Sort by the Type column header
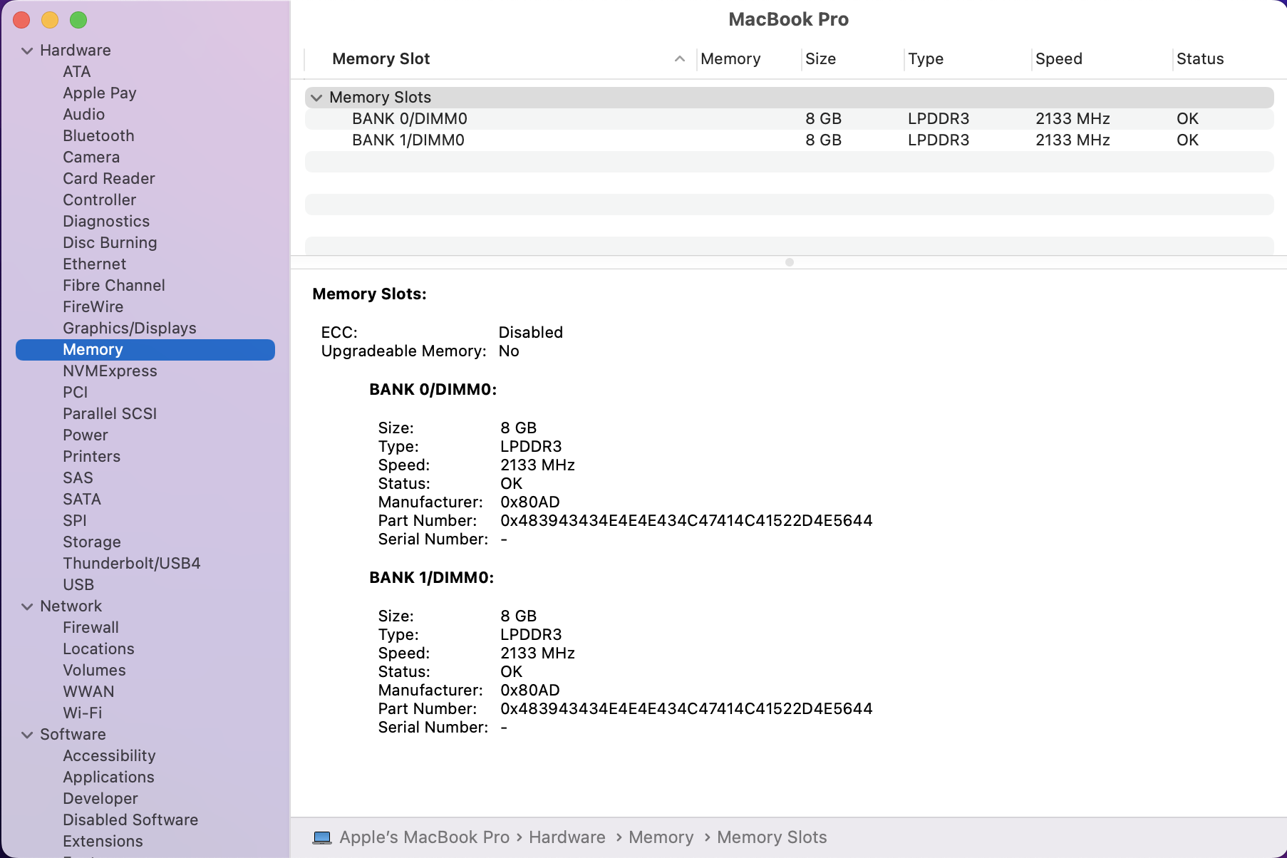This screenshot has width=1287, height=858. (x=926, y=59)
